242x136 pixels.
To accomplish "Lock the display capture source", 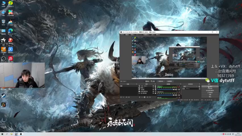I will pyautogui.click(x=155, y=93).
